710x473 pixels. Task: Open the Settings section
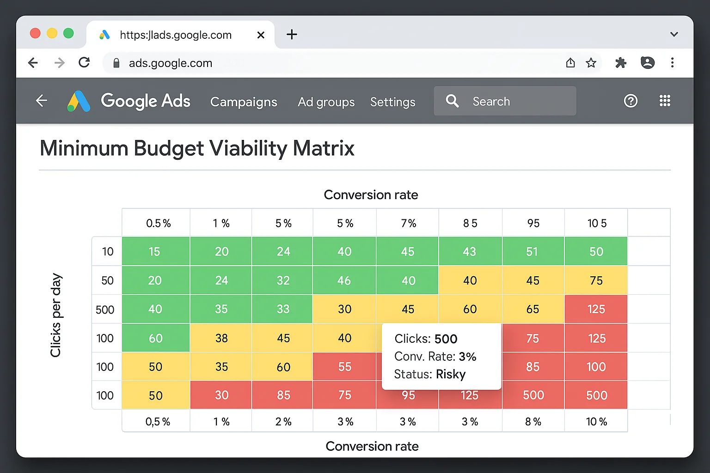[392, 102]
